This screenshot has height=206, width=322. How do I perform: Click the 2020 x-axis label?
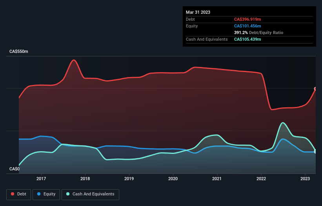tap(173, 179)
